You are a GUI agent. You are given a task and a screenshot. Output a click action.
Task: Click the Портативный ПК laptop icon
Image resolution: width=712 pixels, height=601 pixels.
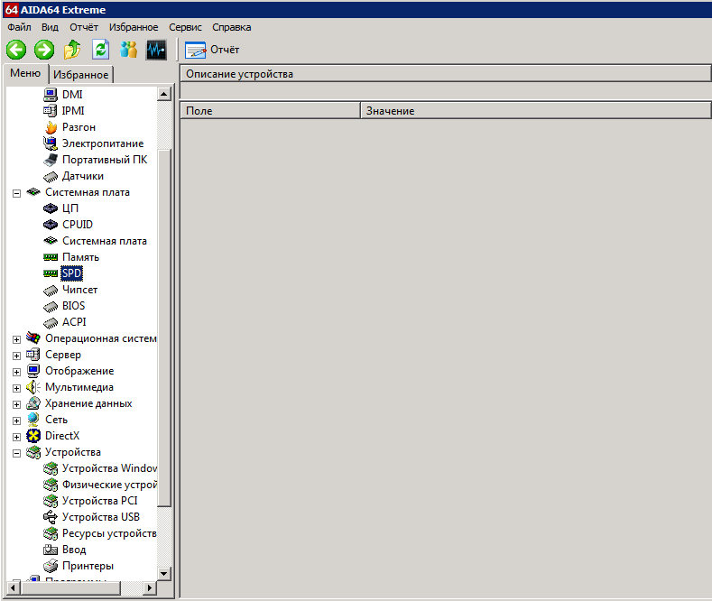[x=51, y=160]
